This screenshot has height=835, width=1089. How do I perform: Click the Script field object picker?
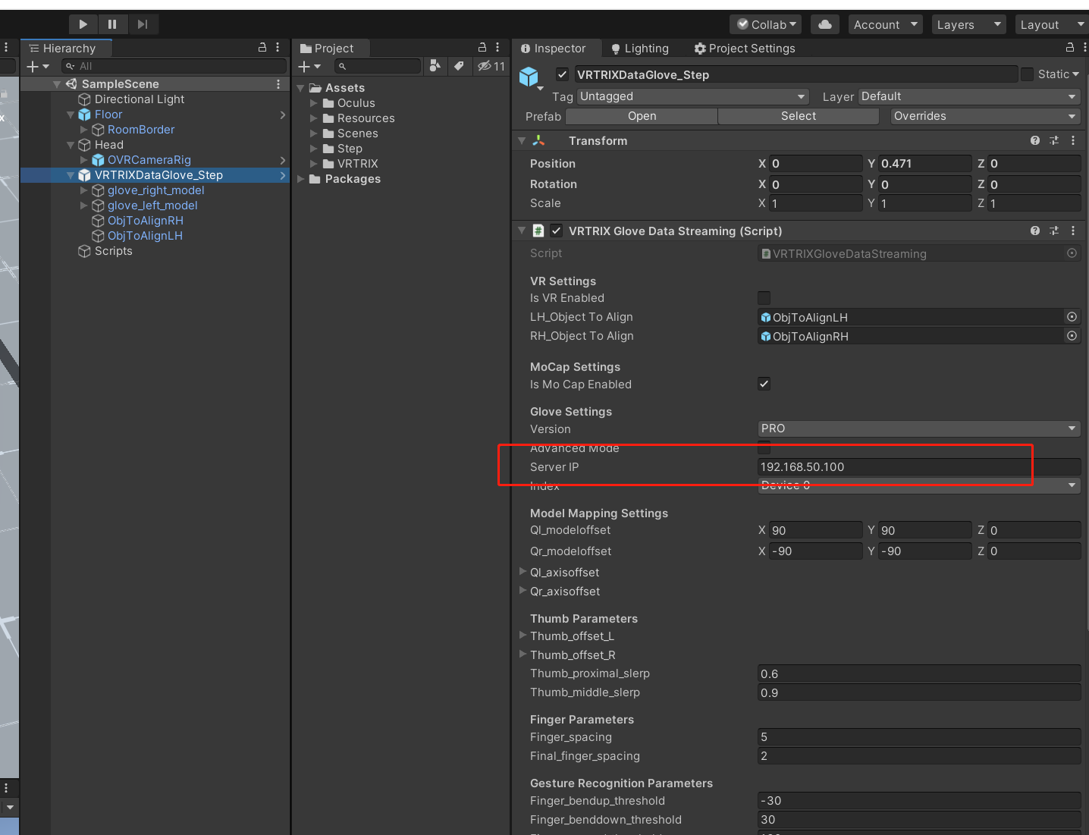[1072, 253]
